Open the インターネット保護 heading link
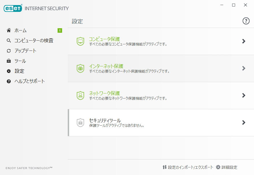The image size is (254, 175). [x=106, y=66]
